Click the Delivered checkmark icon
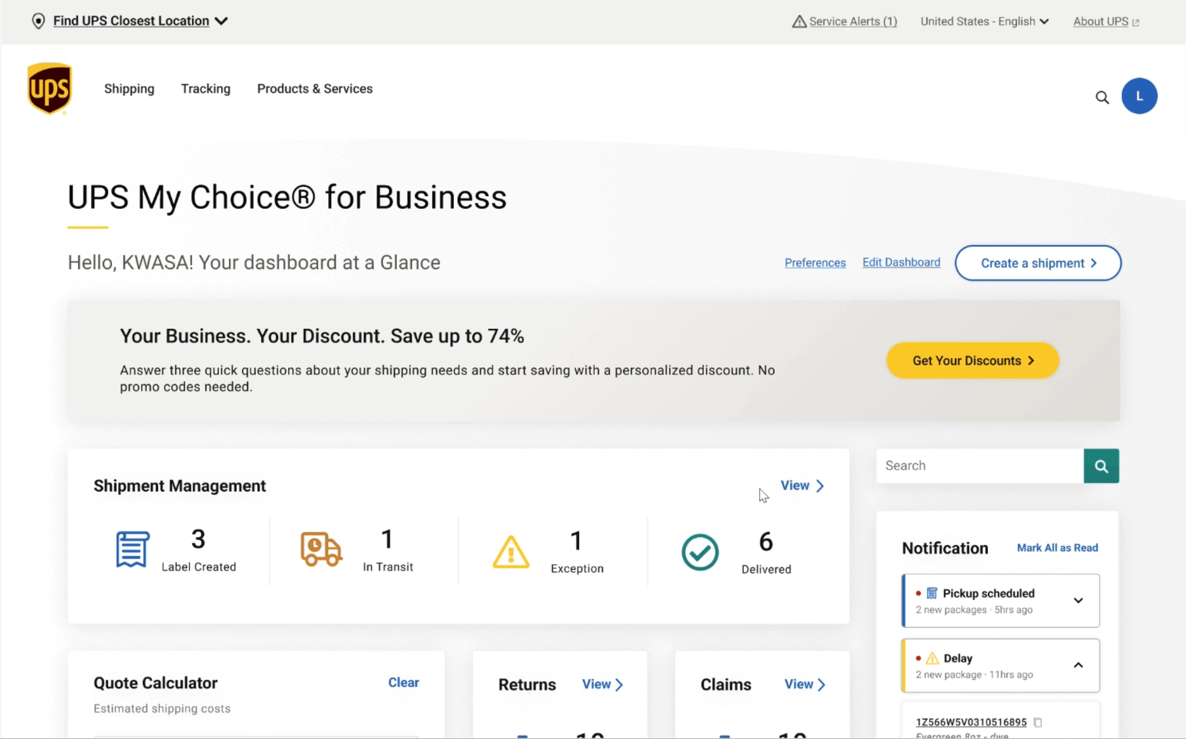Screen dimensions: 1186x739 point(700,552)
